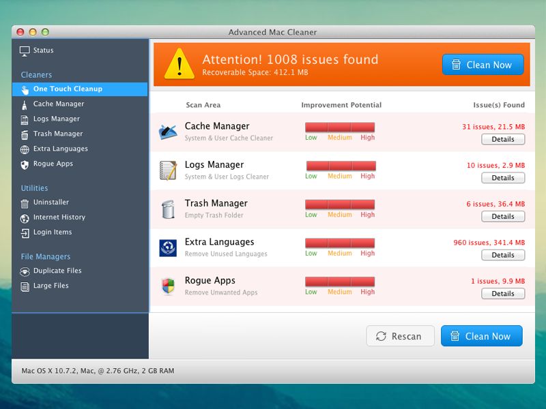The height and width of the screenshot is (409, 546).
Task: Click the Logs Manager notepad icon
Action: click(x=167, y=170)
